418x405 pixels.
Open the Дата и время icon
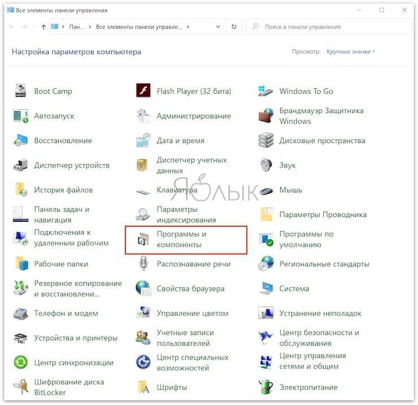(143, 140)
